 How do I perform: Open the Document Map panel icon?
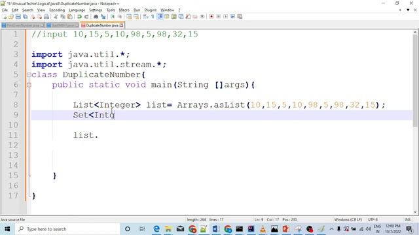[174, 17]
